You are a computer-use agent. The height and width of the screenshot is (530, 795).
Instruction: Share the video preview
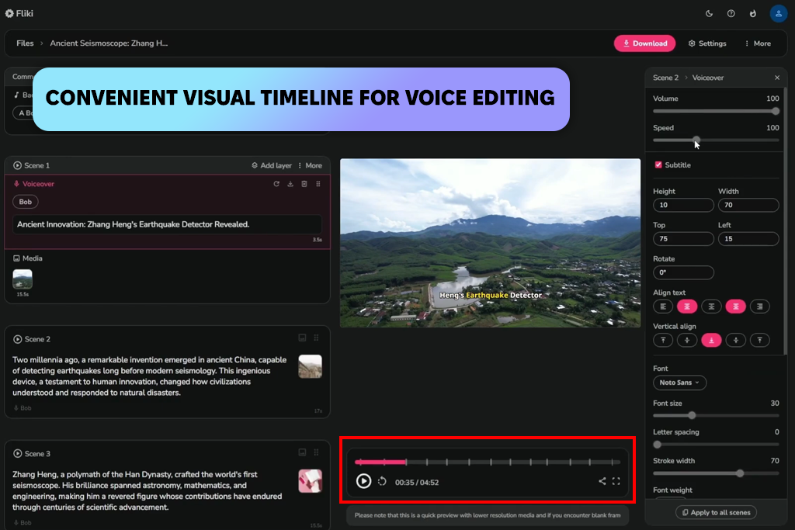click(x=602, y=481)
